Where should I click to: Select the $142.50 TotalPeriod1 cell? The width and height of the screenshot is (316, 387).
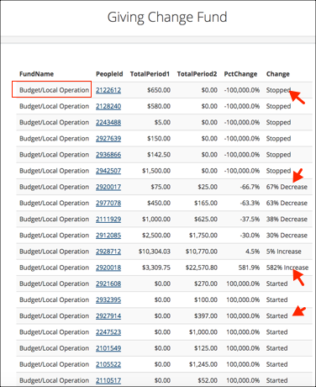[x=159, y=155]
